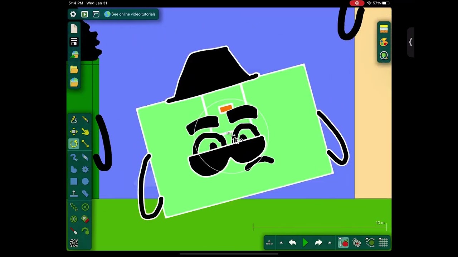The image size is (458, 257).
Task: Select the Sketch tool
Action: tap(74, 120)
